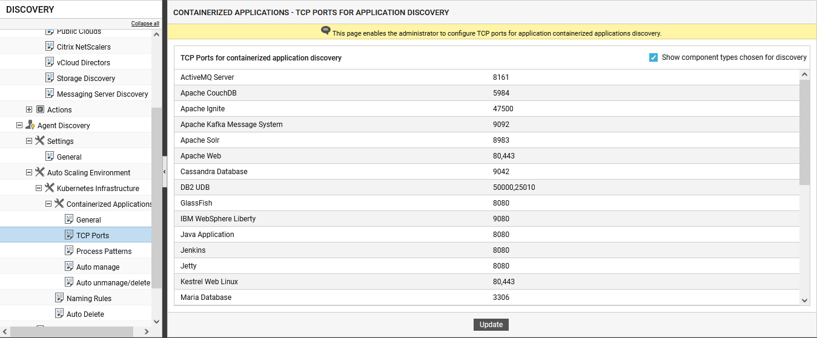Select the Auto manage tree item

tap(98, 267)
